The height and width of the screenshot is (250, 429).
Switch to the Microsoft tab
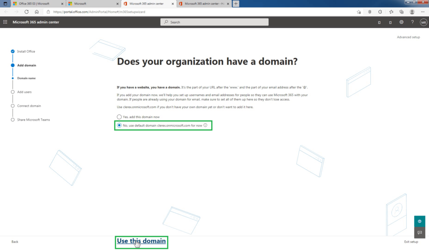click(93, 3)
